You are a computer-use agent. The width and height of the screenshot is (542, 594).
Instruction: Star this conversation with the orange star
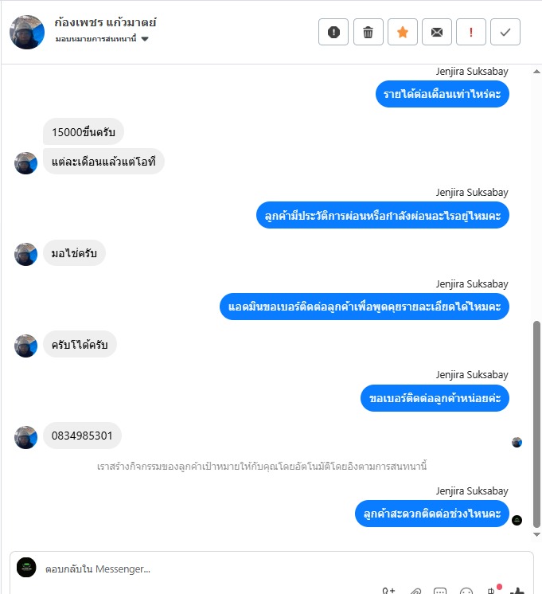402,32
